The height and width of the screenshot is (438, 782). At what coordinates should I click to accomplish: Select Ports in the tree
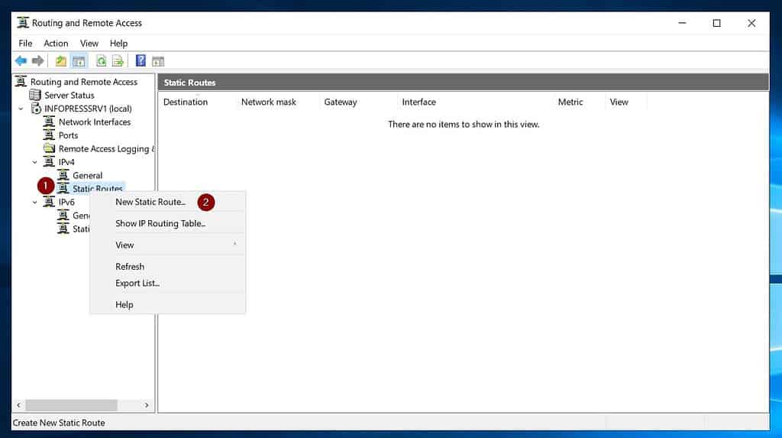click(68, 135)
